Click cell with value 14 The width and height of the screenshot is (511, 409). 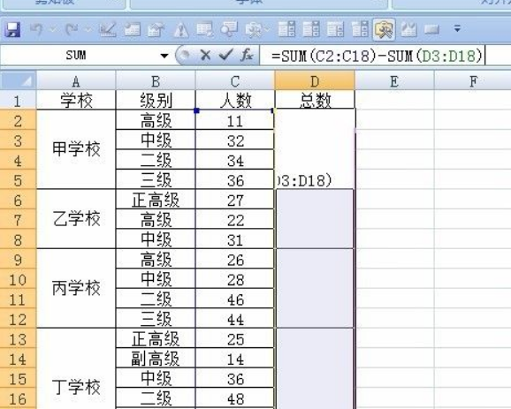235,359
